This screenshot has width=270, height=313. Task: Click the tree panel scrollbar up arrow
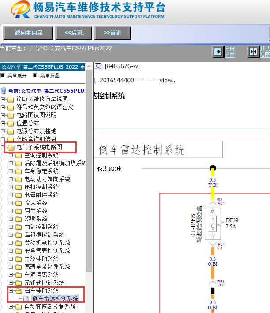pos(89,66)
